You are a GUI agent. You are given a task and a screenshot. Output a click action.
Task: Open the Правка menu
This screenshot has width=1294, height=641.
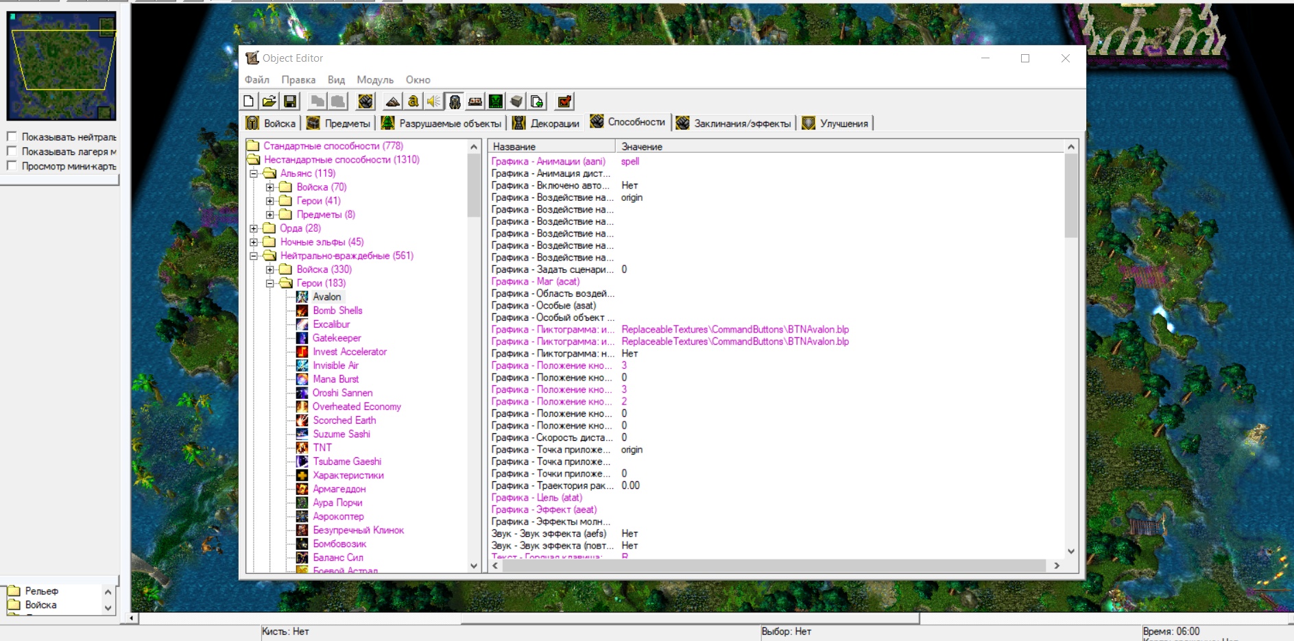tap(298, 80)
